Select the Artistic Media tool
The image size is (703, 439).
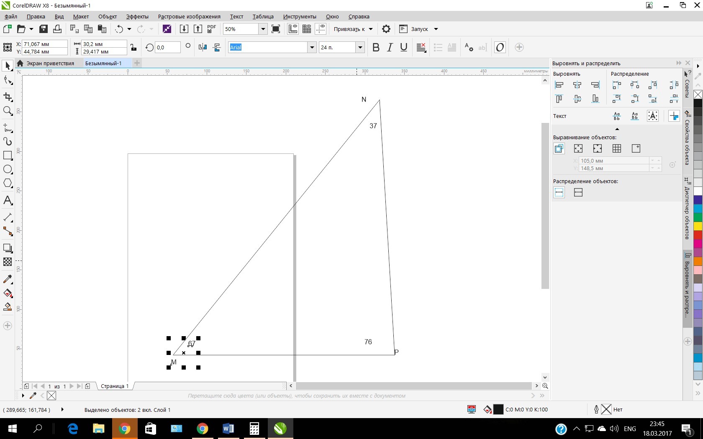[8, 141]
